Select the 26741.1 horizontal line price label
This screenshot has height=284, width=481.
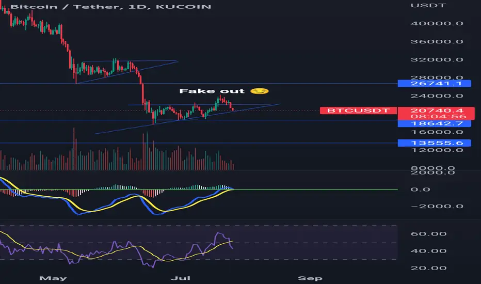point(434,84)
